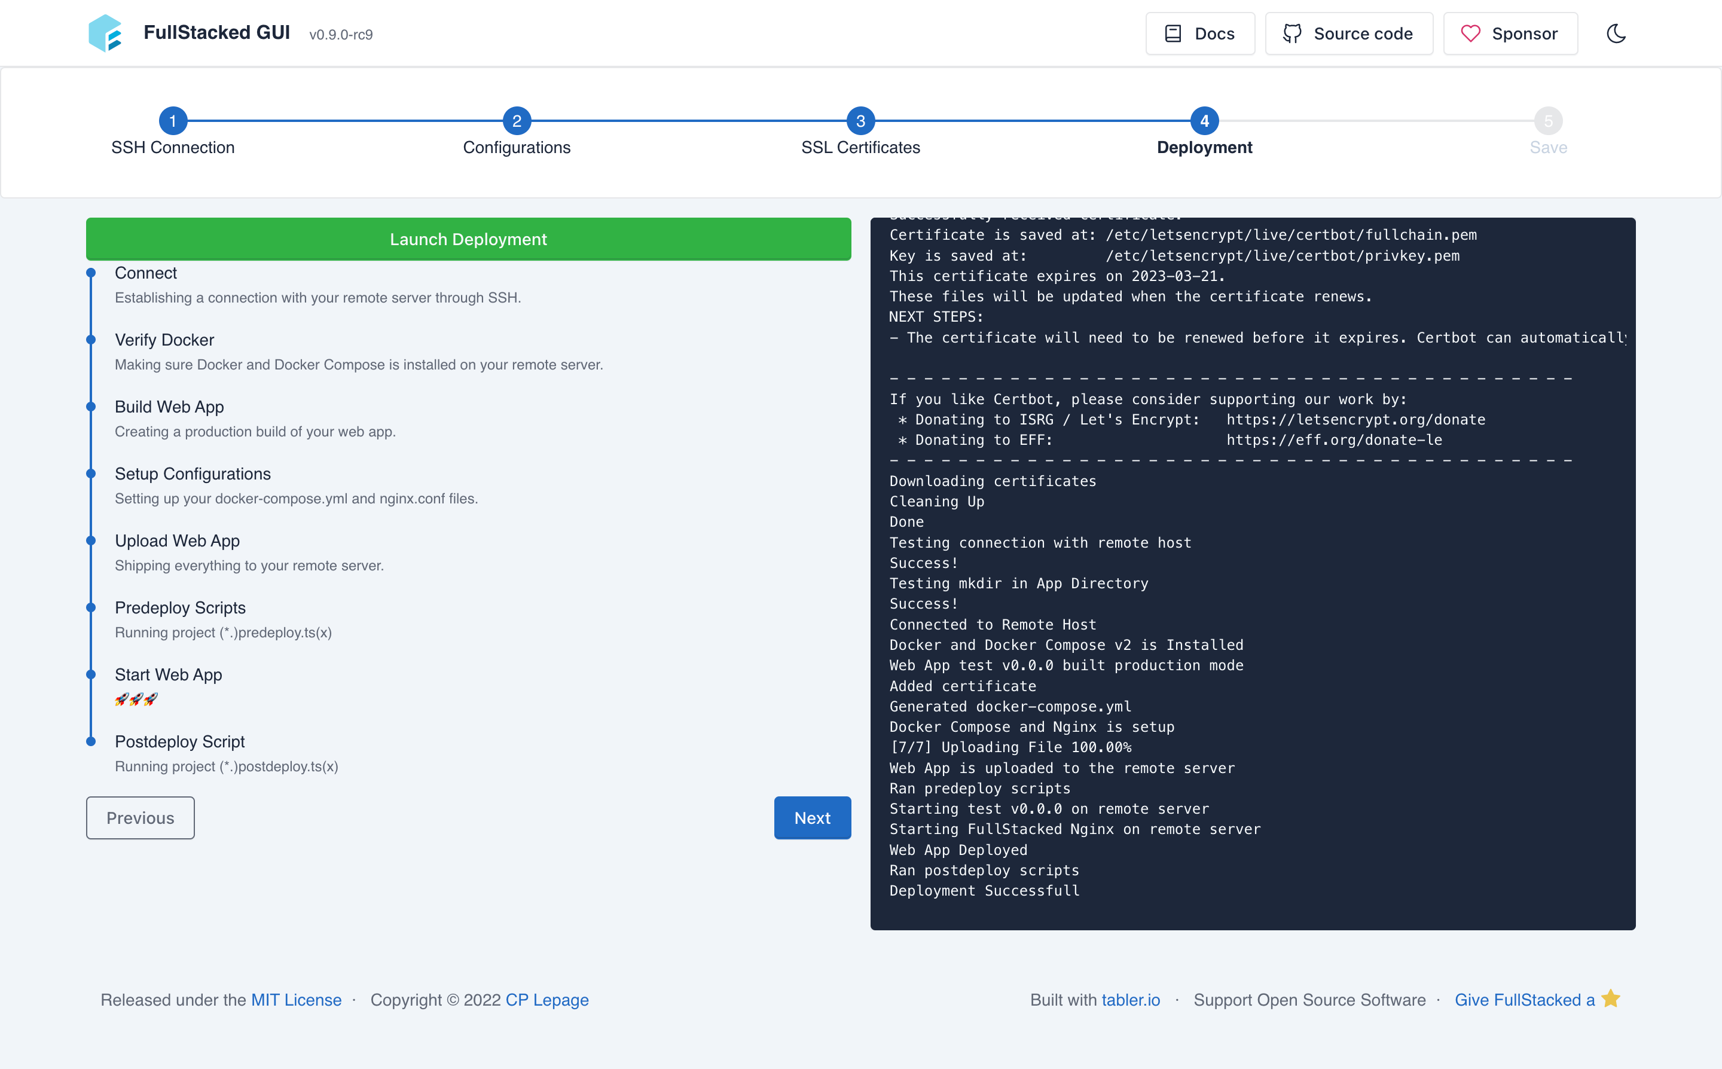Click the Deployment Successfull line in terminal

click(984, 891)
